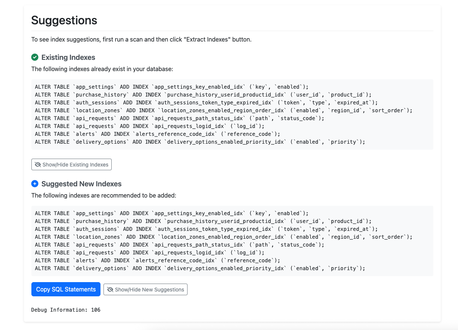Click the alerts_reference_code_idx line under Existing Indexes

[x=157, y=134]
